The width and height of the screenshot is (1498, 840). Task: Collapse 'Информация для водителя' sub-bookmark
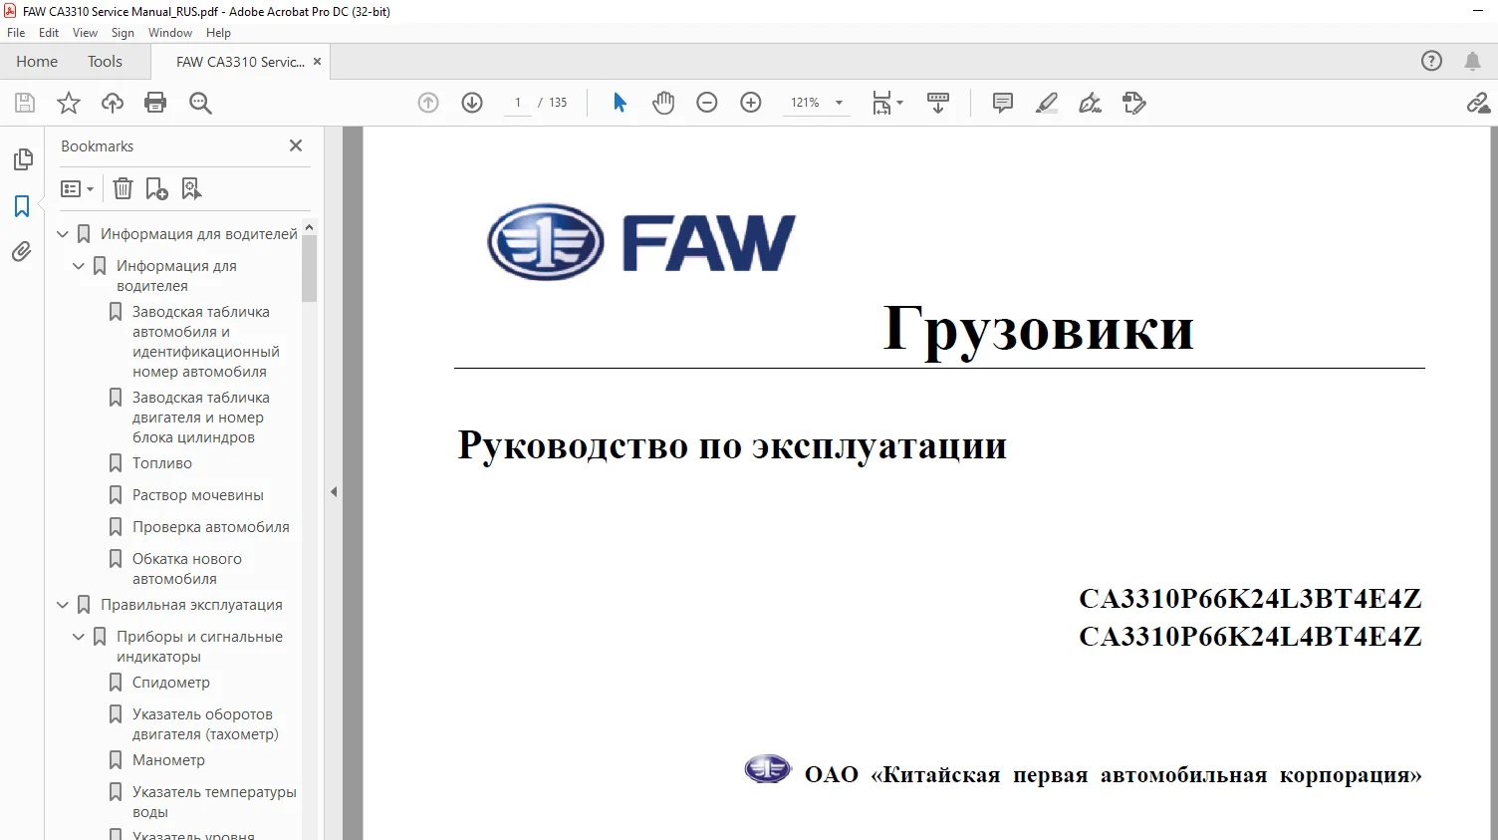click(x=79, y=266)
